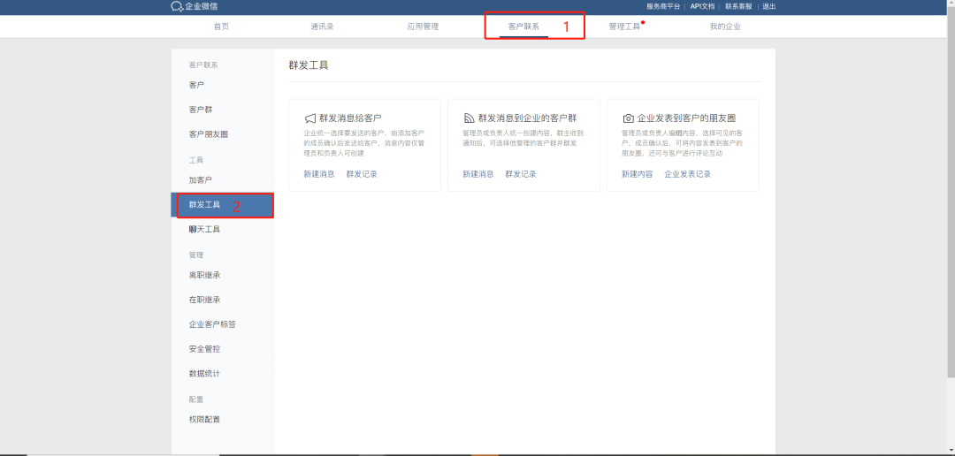Image resolution: width=955 pixels, height=456 pixels.
Task: Open 群发记录 under 群发消息到企业的客户群
Action: (521, 174)
